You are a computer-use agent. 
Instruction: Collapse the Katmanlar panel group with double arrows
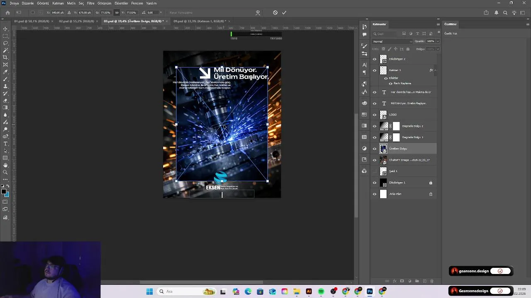438,19
